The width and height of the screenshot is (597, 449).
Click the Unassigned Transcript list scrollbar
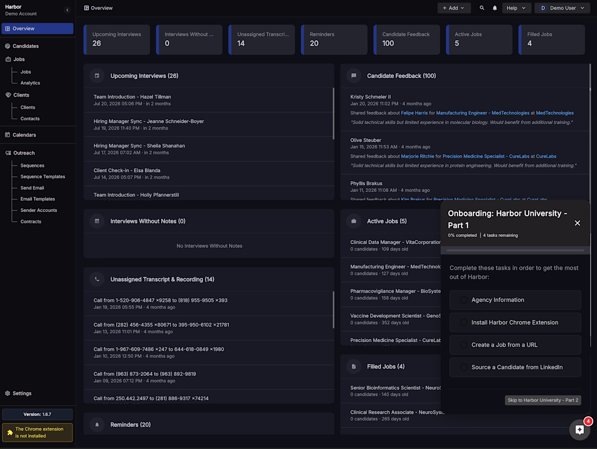tap(334, 310)
